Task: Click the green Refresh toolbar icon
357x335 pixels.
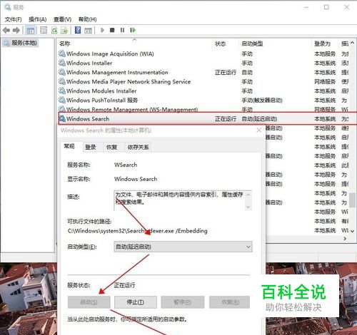Action: 54,30
